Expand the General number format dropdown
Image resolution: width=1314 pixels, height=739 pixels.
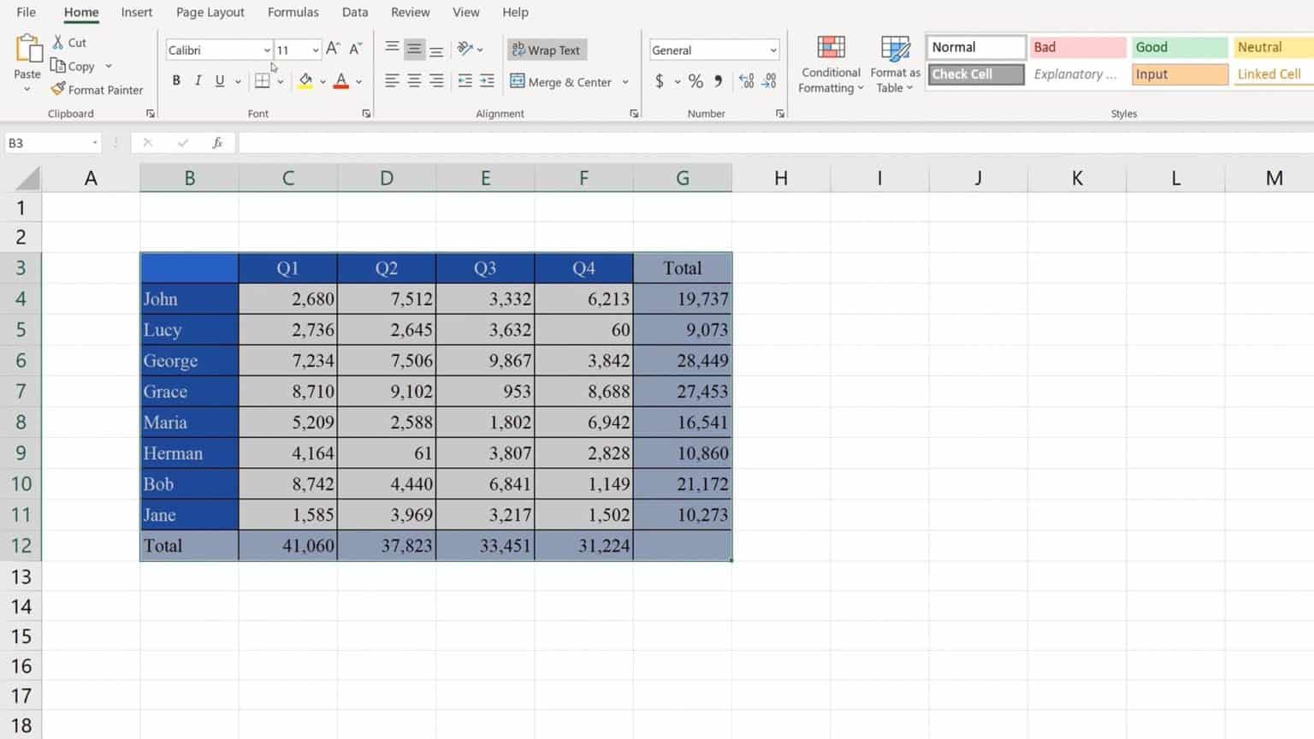tap(772, 50)
